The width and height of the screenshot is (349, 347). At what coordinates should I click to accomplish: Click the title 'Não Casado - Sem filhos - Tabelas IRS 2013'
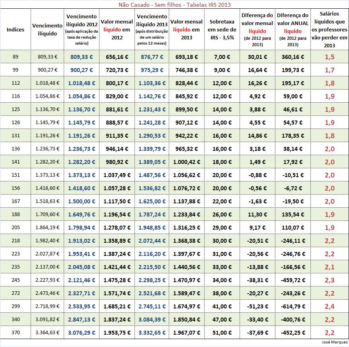point(174,5)
